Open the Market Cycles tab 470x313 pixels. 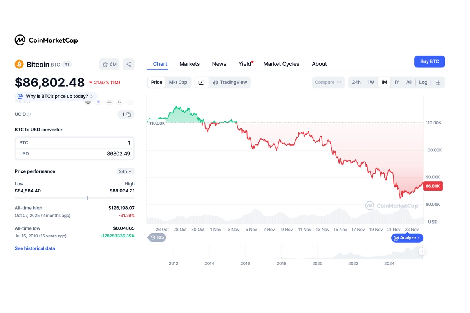(281, 64)
